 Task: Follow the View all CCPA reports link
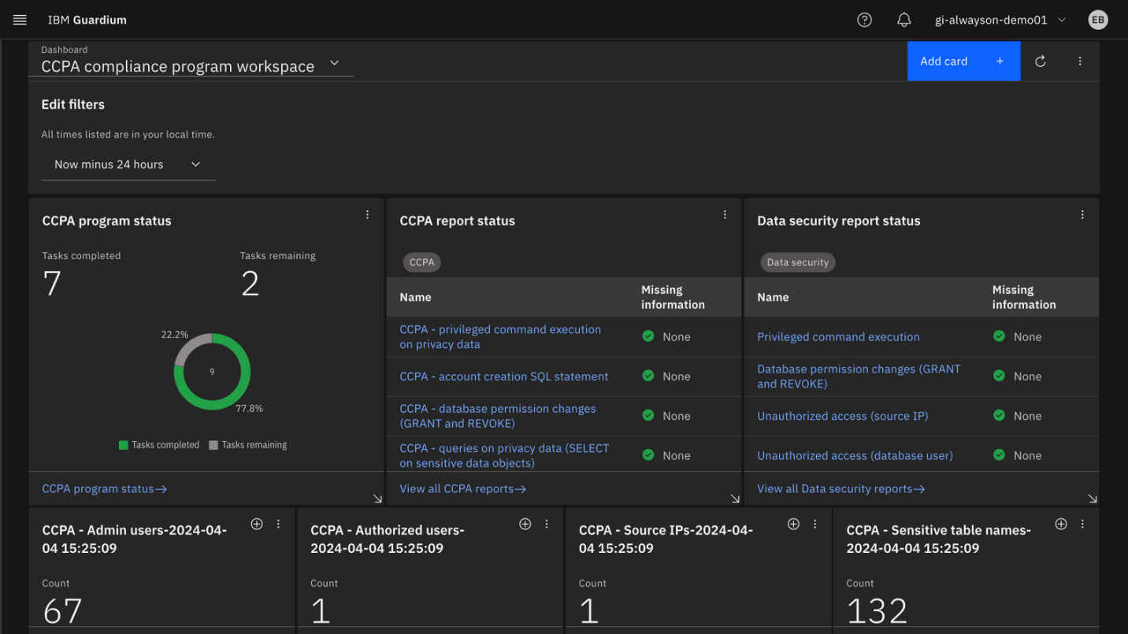462,488
